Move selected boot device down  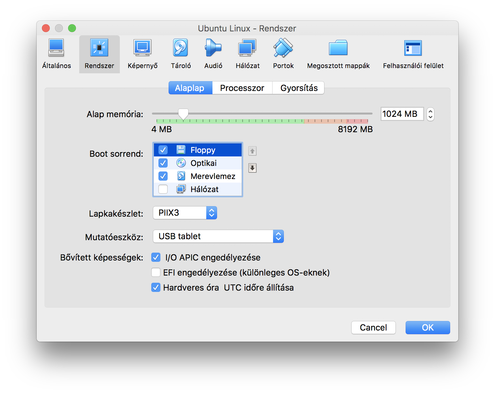pos(252,168)
